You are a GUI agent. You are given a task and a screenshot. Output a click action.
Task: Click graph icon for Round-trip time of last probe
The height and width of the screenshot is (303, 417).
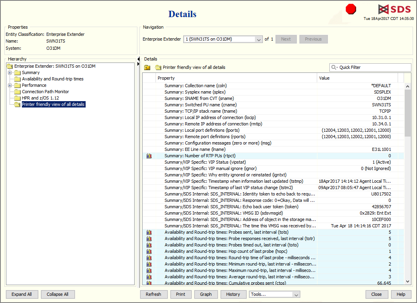(149, 258)
